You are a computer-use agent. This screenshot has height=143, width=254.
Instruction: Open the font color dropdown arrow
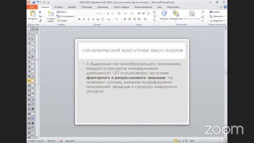click(120, 19)
